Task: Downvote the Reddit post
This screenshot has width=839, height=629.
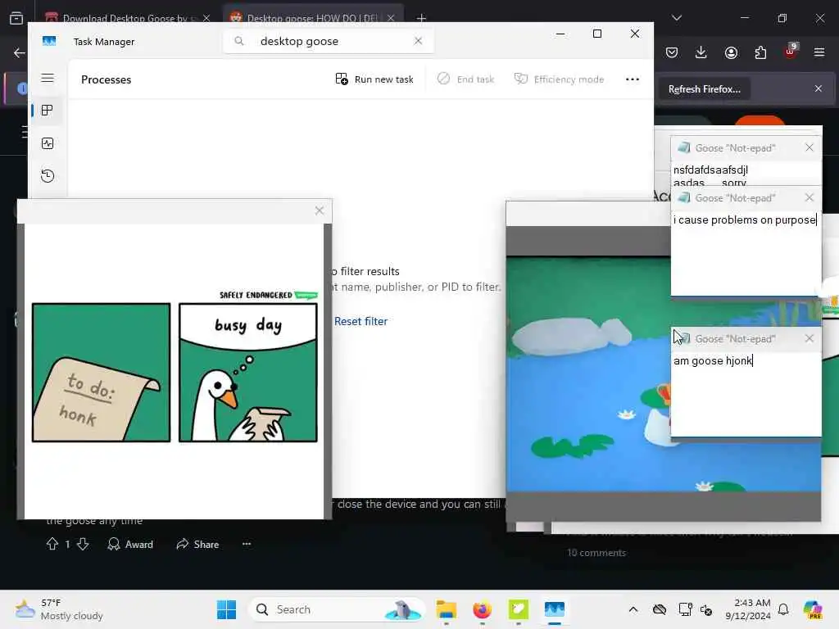Action: point(83,544)
